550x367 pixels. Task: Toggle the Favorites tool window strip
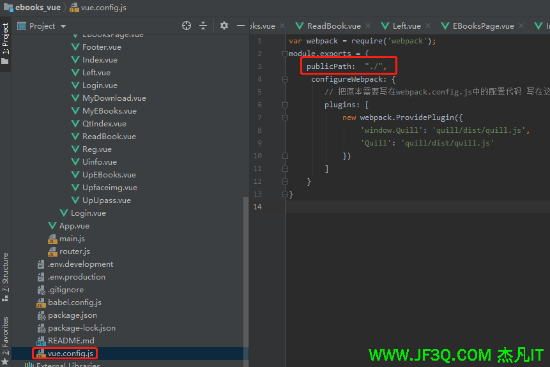point(5,335)
